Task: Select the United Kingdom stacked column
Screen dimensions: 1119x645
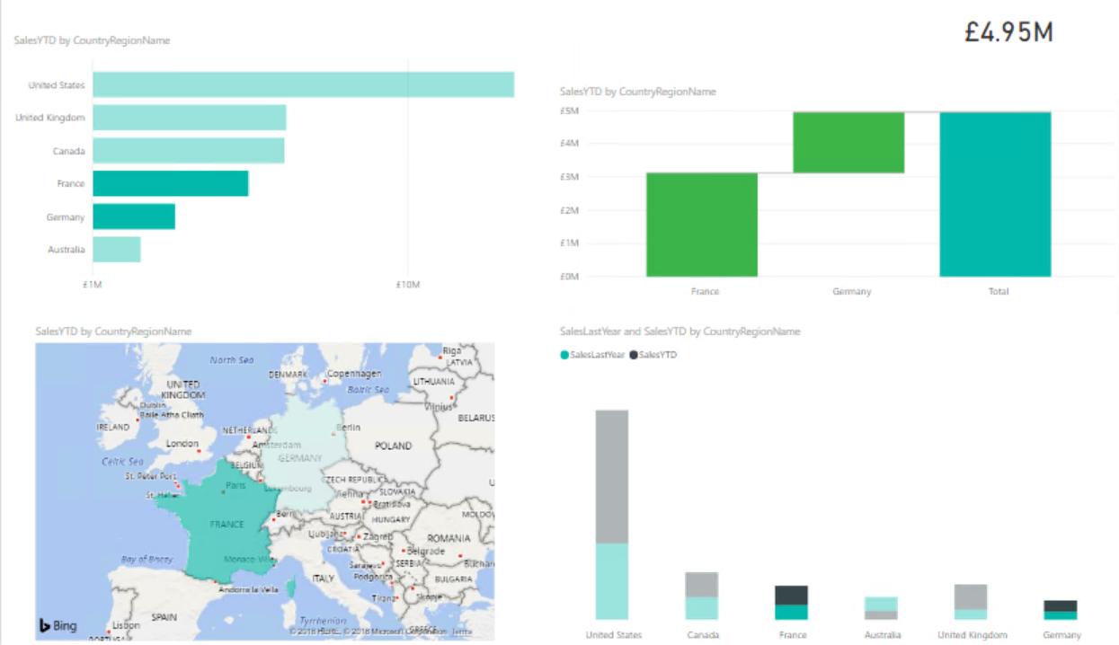Action: (x=971, y=601)
